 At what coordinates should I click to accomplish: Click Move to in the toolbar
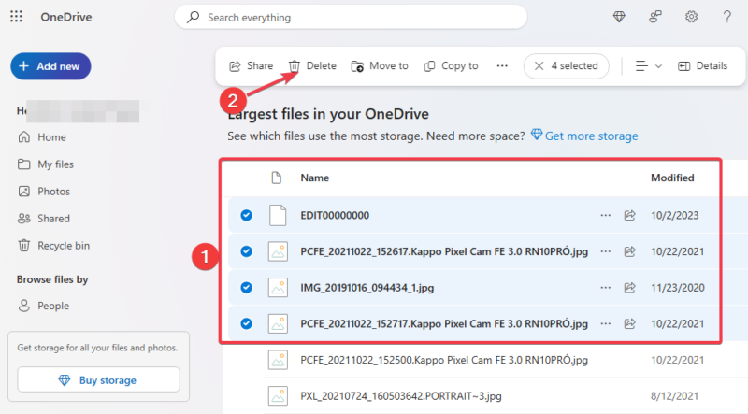point(380,65)
